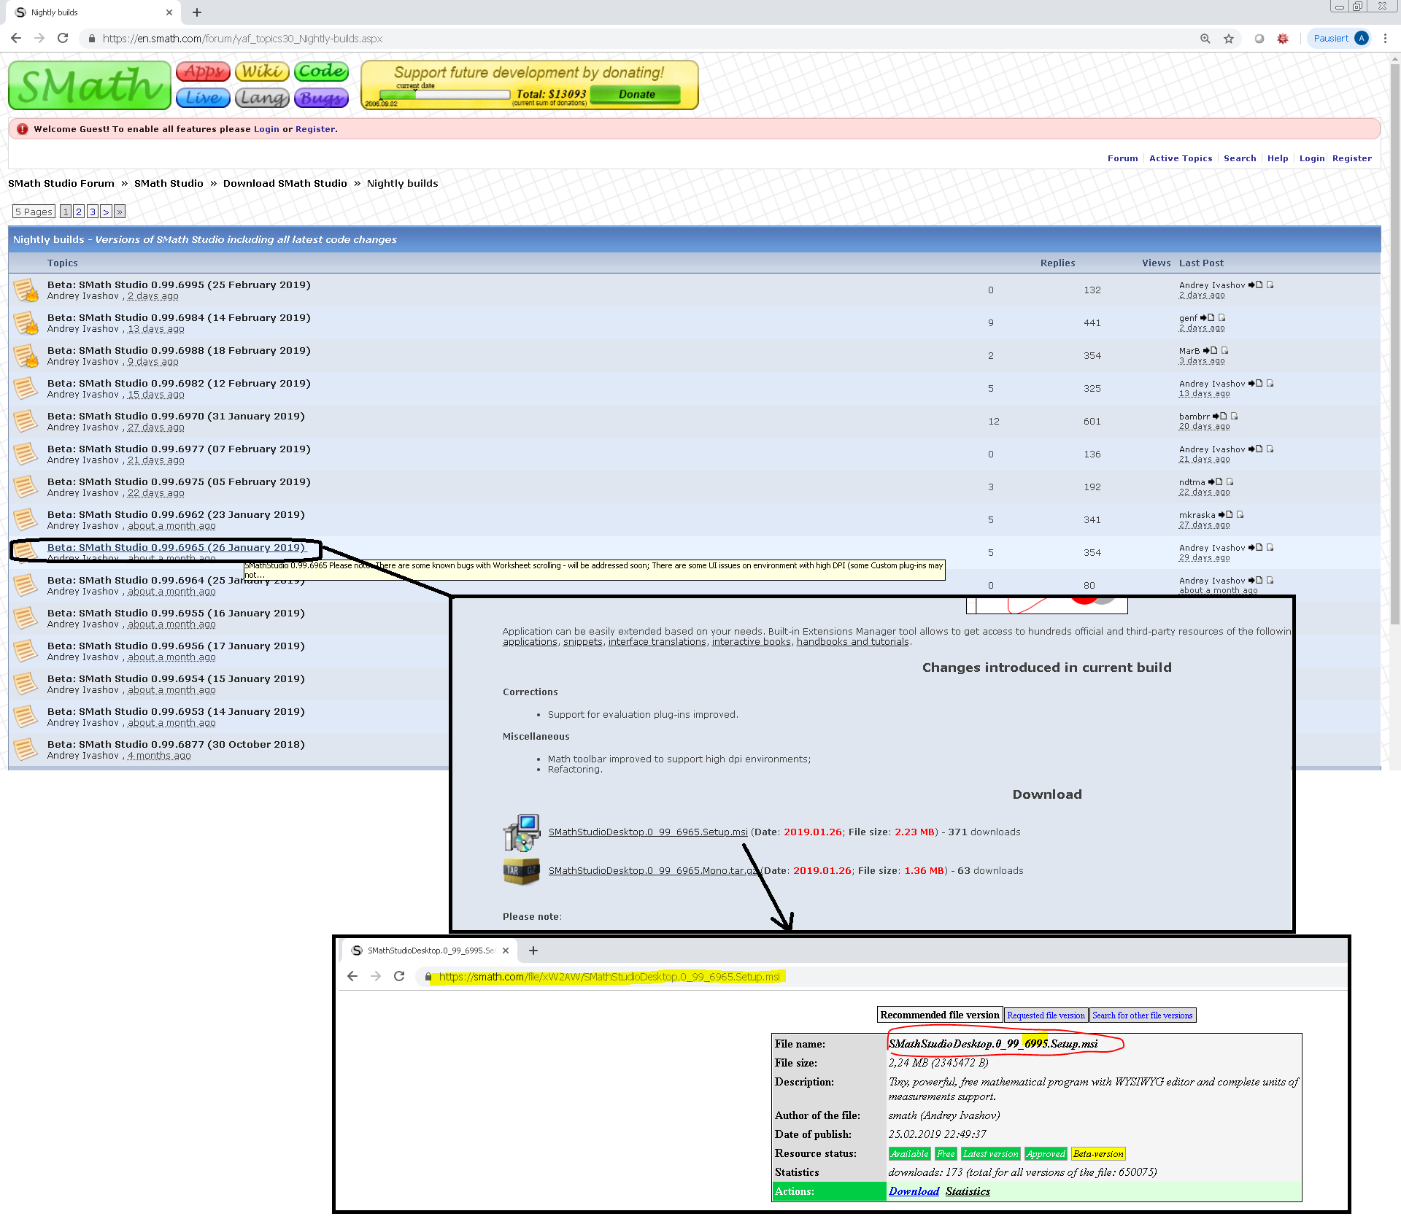This screenshot has height=1227, width=1401.
Task: Go to page 2 of topics
Action: [79, 212]
